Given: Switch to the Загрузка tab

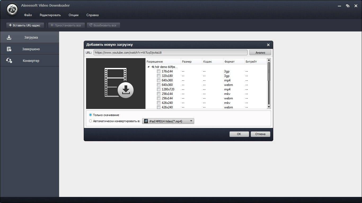Looking at the screenshot, I should (x=29, y=37).
